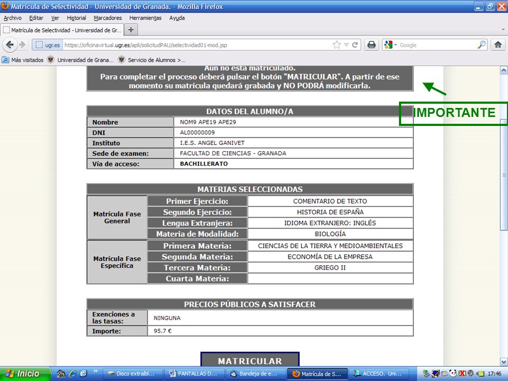Click CIENCIAS DE LA TIERRA Y MEDIOAMBIENTALES cell

(330, 246)
